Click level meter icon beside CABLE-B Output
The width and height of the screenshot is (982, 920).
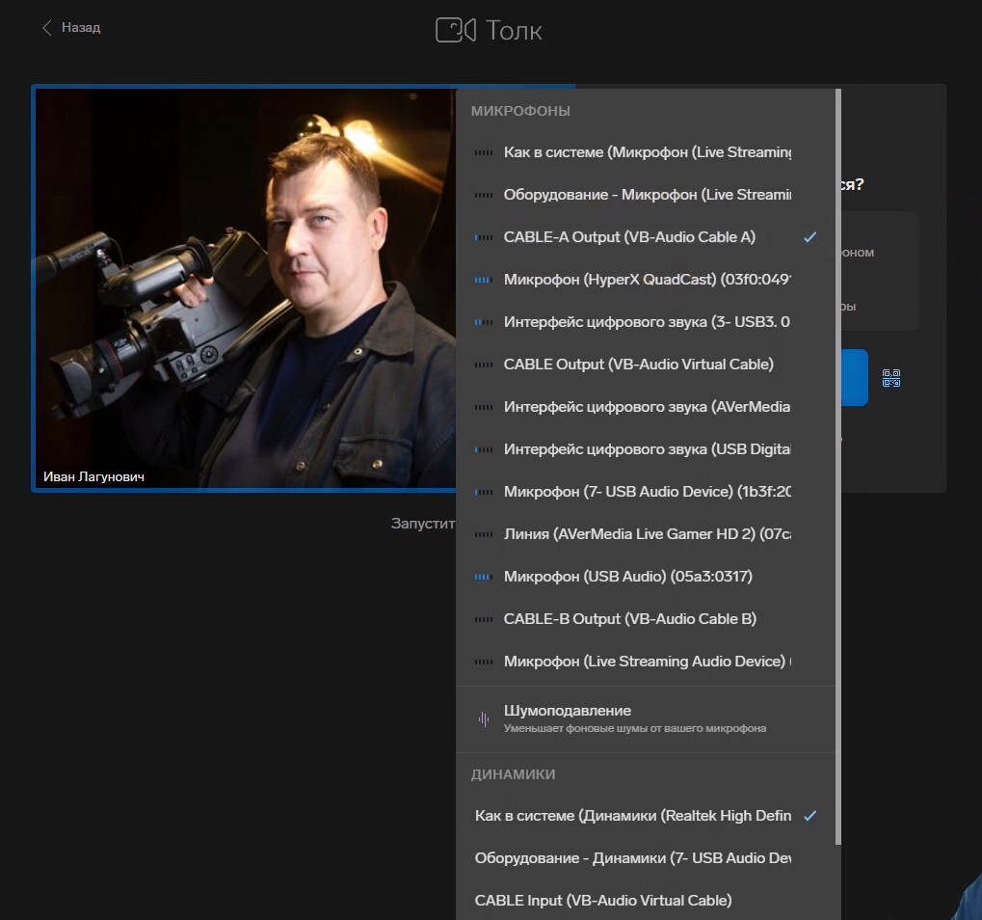483,619
